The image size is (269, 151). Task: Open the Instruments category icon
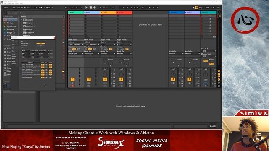click(5, 55)
